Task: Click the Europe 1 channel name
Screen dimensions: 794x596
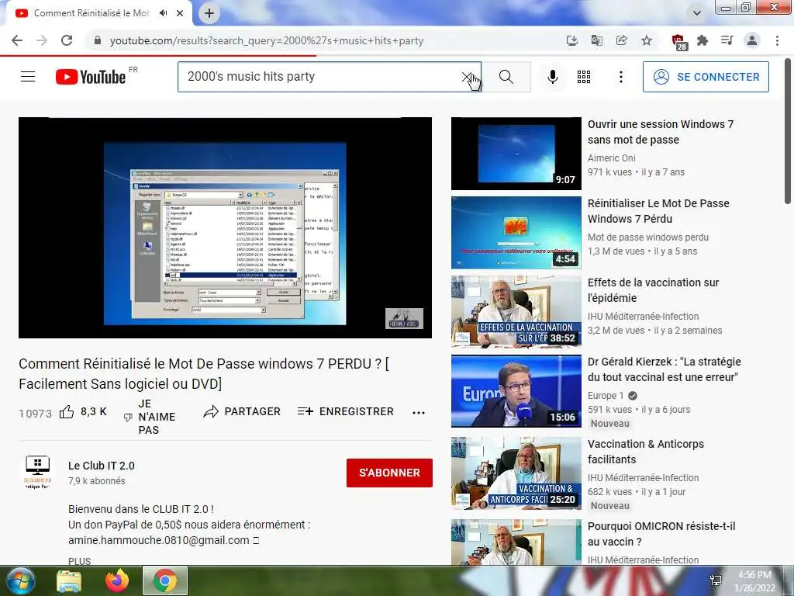Action: click(x=605, y=395)
